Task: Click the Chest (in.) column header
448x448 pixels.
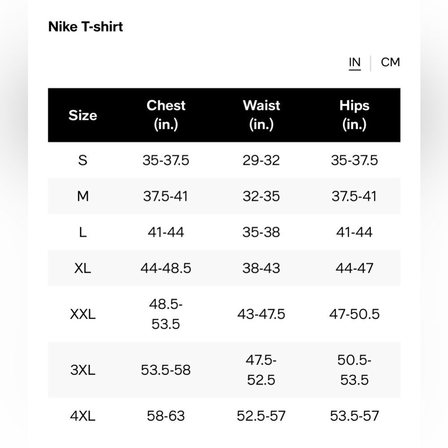Action: (x=166, y=115)
